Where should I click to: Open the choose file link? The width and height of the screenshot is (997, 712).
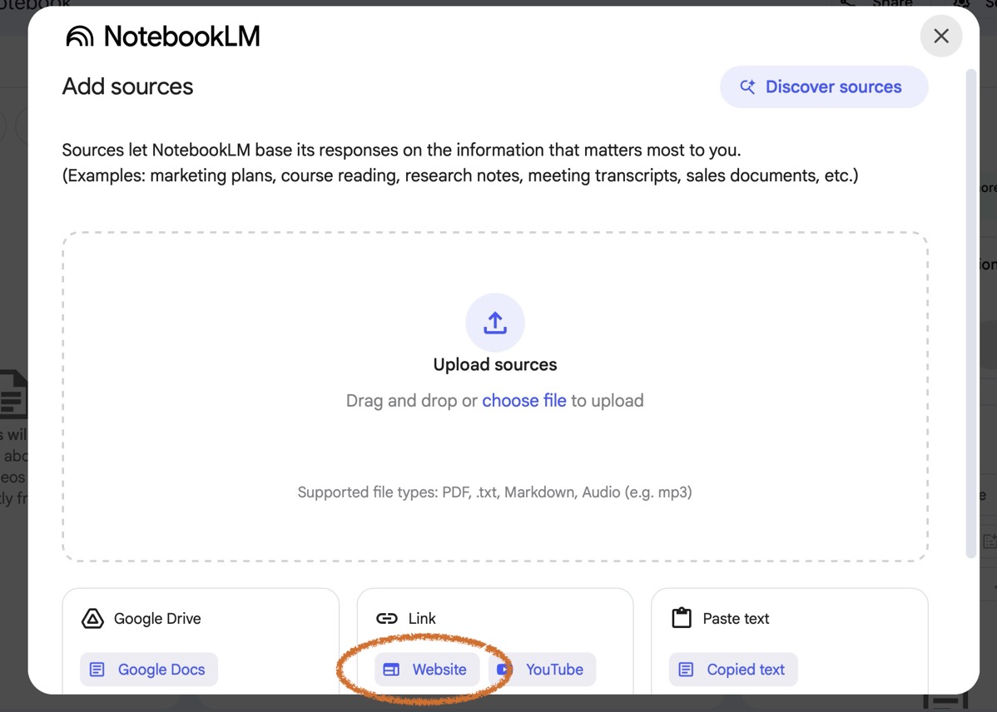point(524,401)
